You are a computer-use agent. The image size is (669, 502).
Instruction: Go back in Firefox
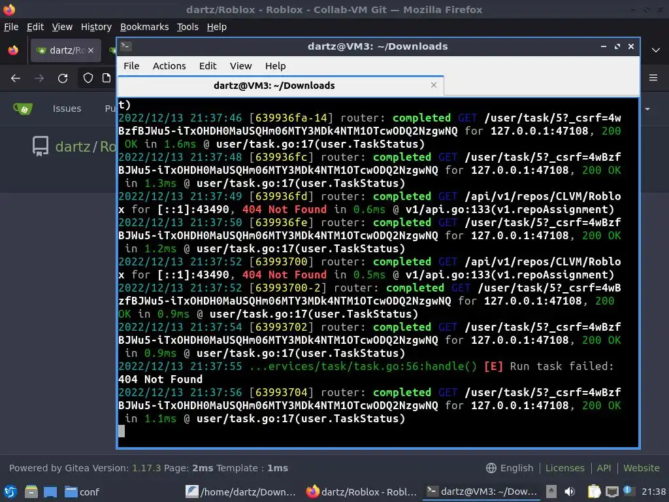[x=16, y=78]
